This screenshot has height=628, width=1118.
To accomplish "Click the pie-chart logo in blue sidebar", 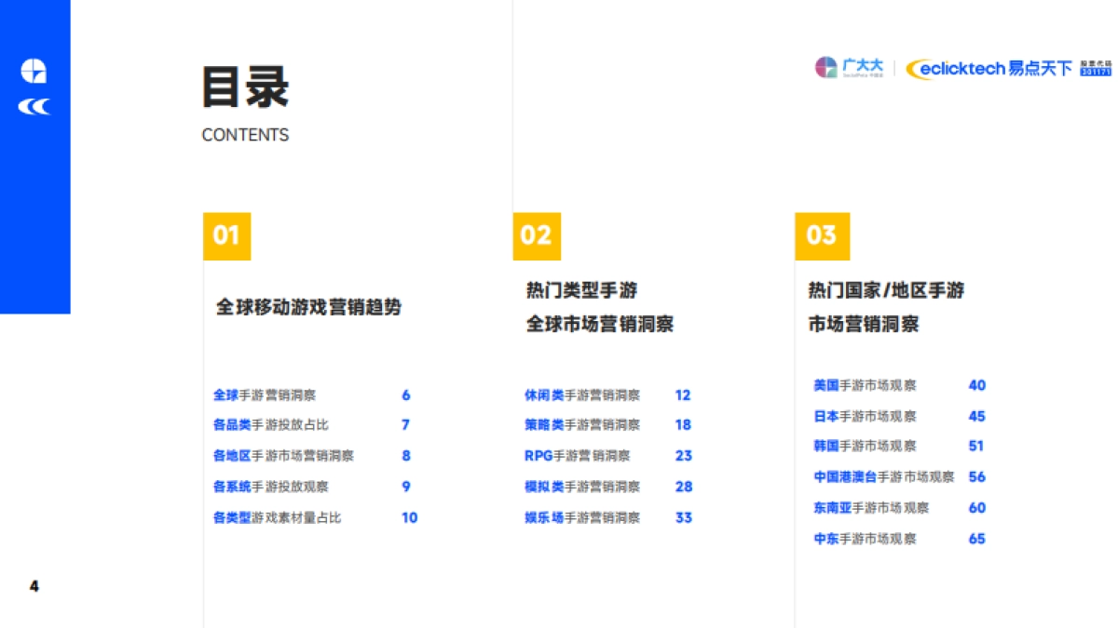I will pyautogui.click(x=34, y=70).
